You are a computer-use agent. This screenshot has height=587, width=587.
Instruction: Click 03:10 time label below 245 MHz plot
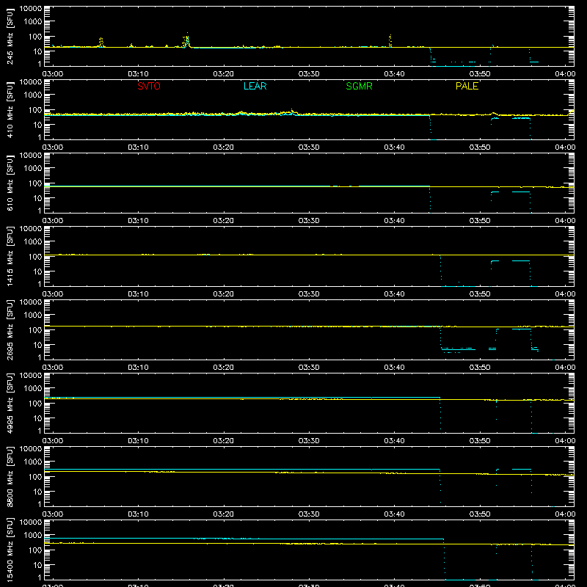pyautogui.click(x=138, y=74)
